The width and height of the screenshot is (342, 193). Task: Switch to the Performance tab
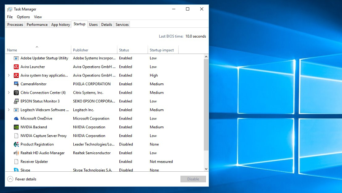[x=37, y=24]
